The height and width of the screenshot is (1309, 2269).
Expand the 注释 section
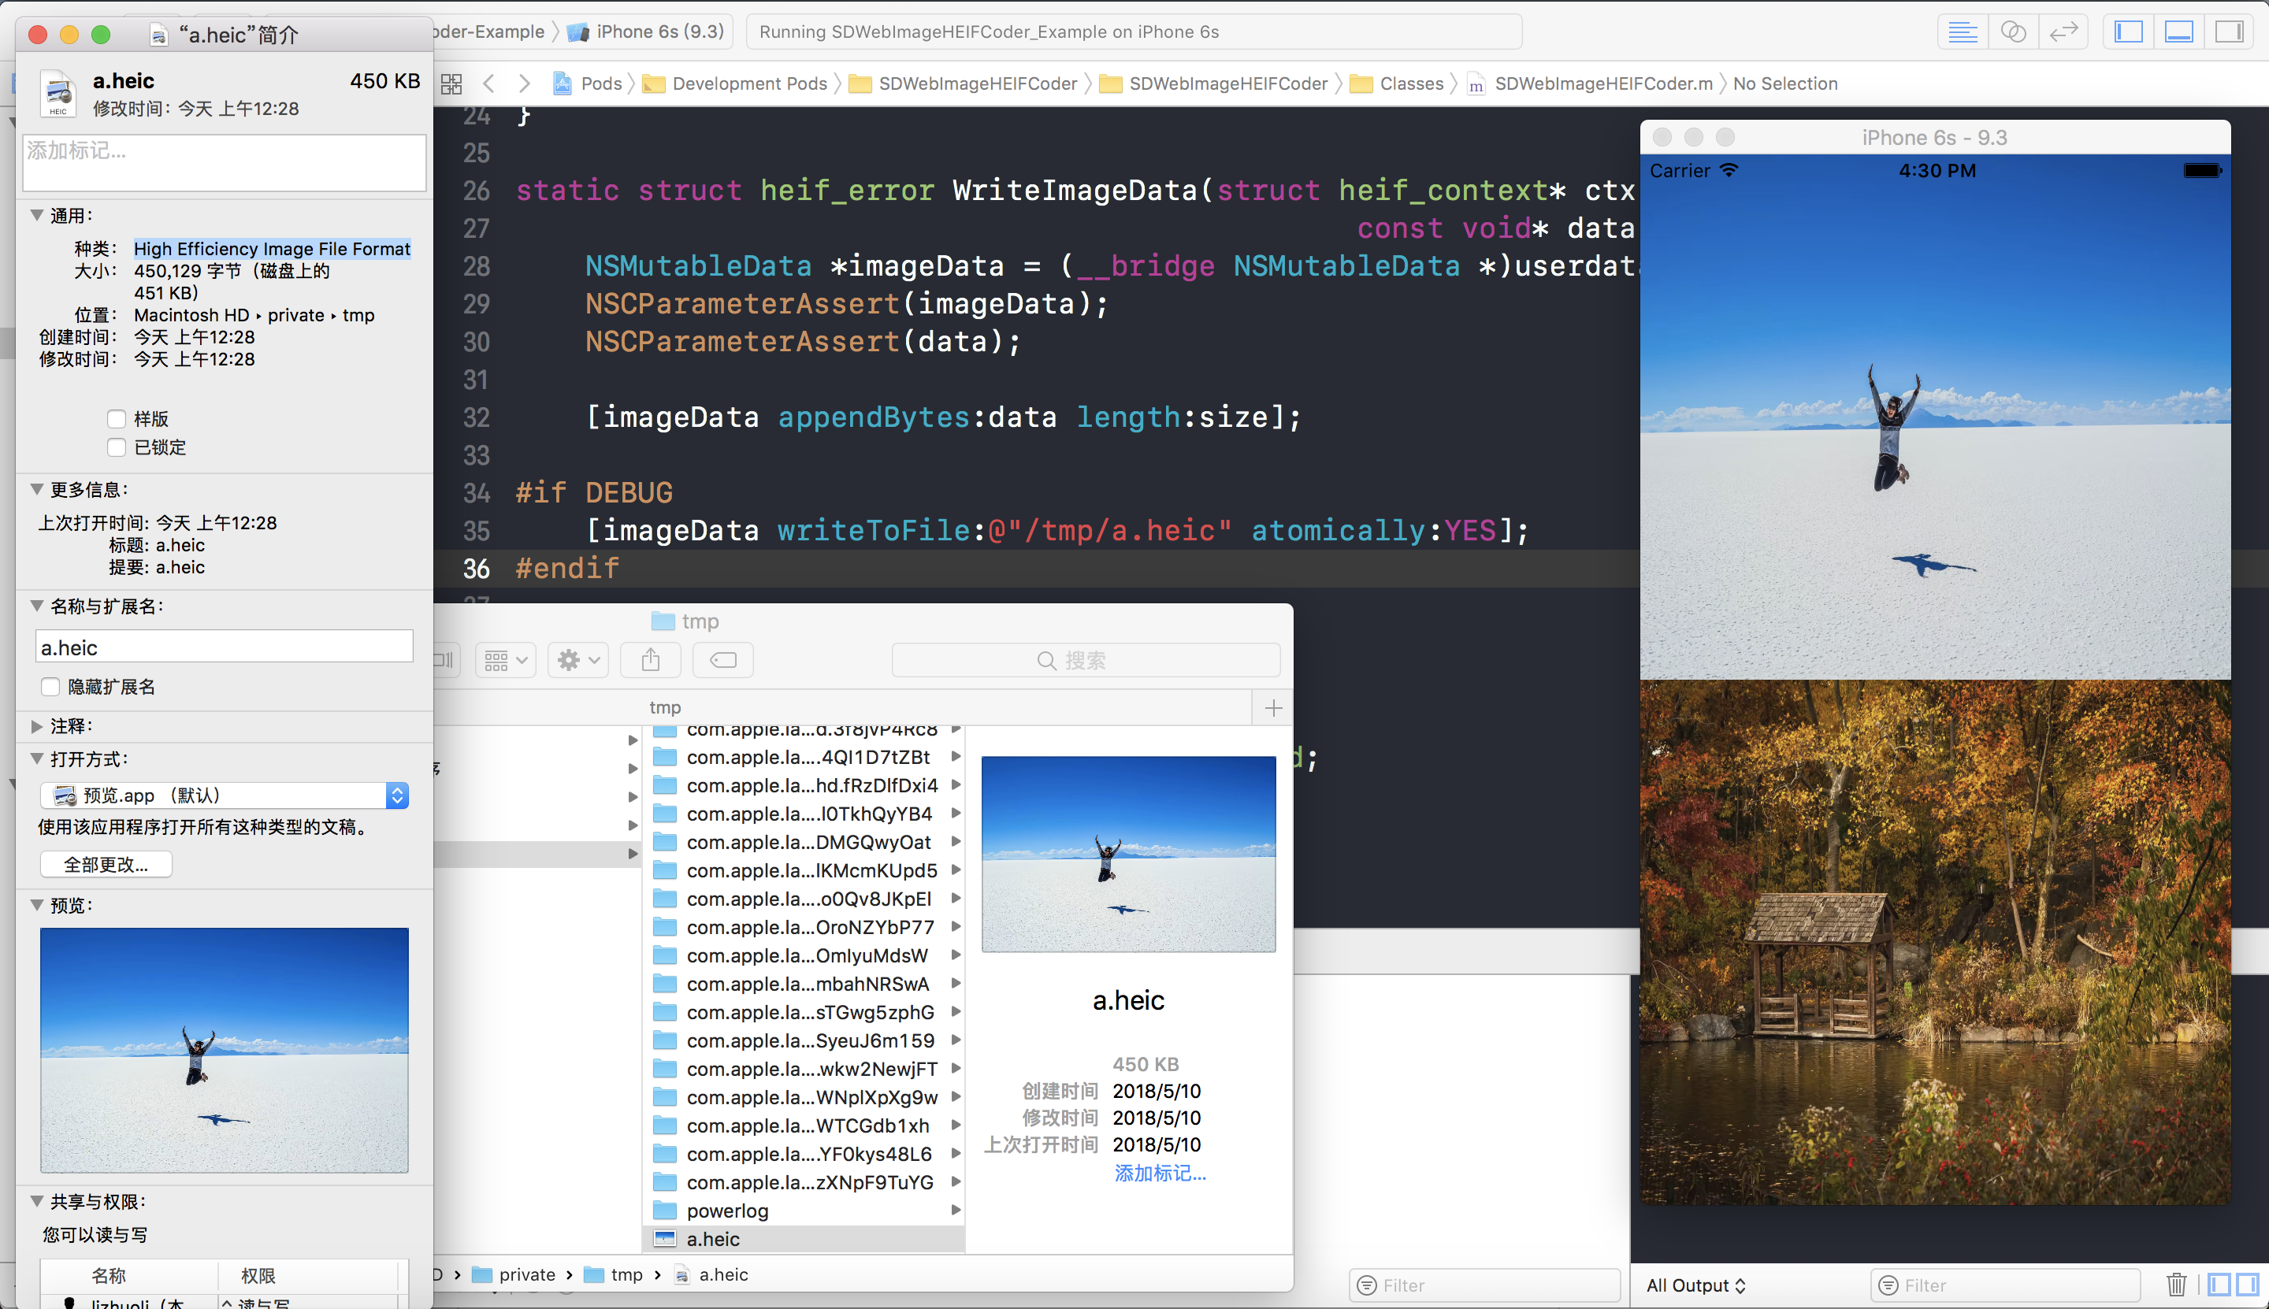37,725
